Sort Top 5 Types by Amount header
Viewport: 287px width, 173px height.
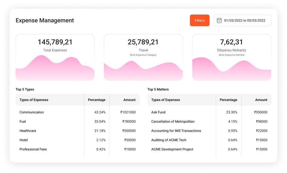[129, 100]
